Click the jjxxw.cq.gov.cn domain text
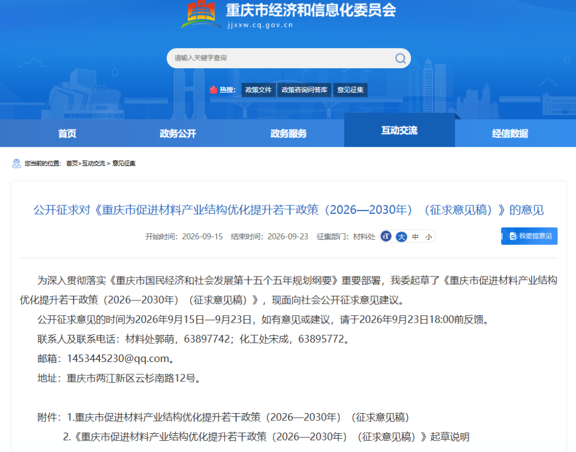This screenshot has height=452, width=576. coord(260,25)
